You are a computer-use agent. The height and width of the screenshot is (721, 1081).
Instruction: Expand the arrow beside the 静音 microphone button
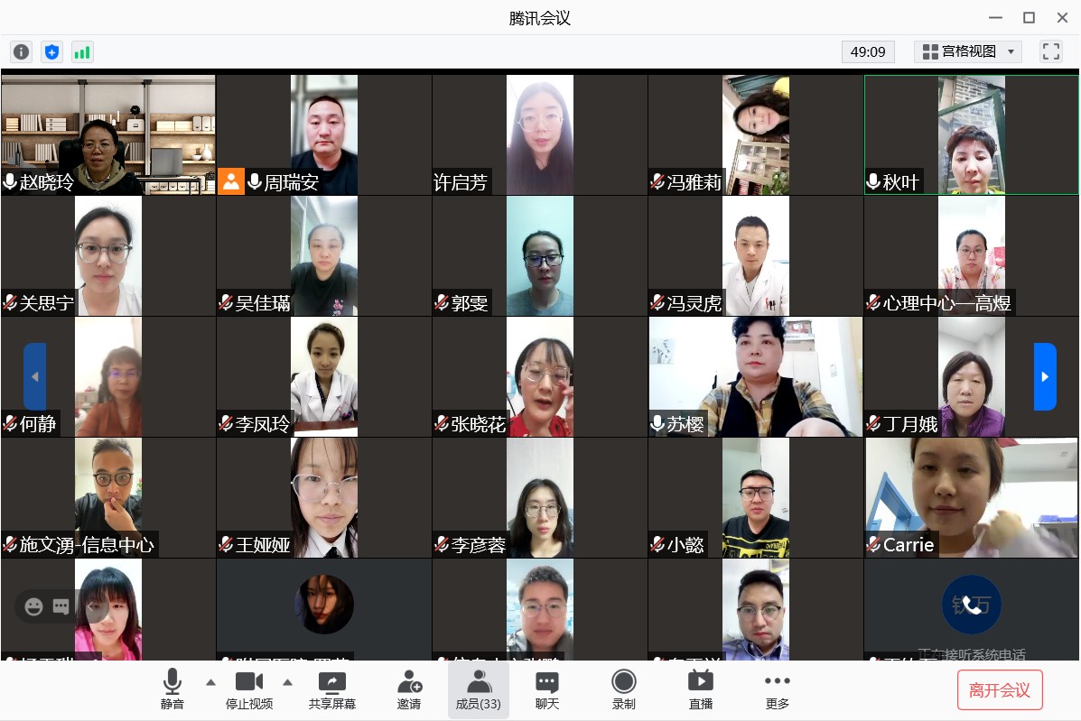210,682
